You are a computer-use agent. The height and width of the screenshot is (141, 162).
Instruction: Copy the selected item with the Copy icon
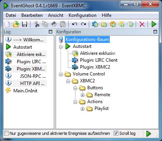point(45,24)
